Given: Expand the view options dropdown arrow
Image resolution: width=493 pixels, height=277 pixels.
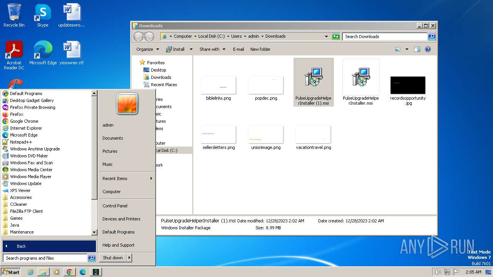Looking at the screenshot, I should tap(407, 49).
